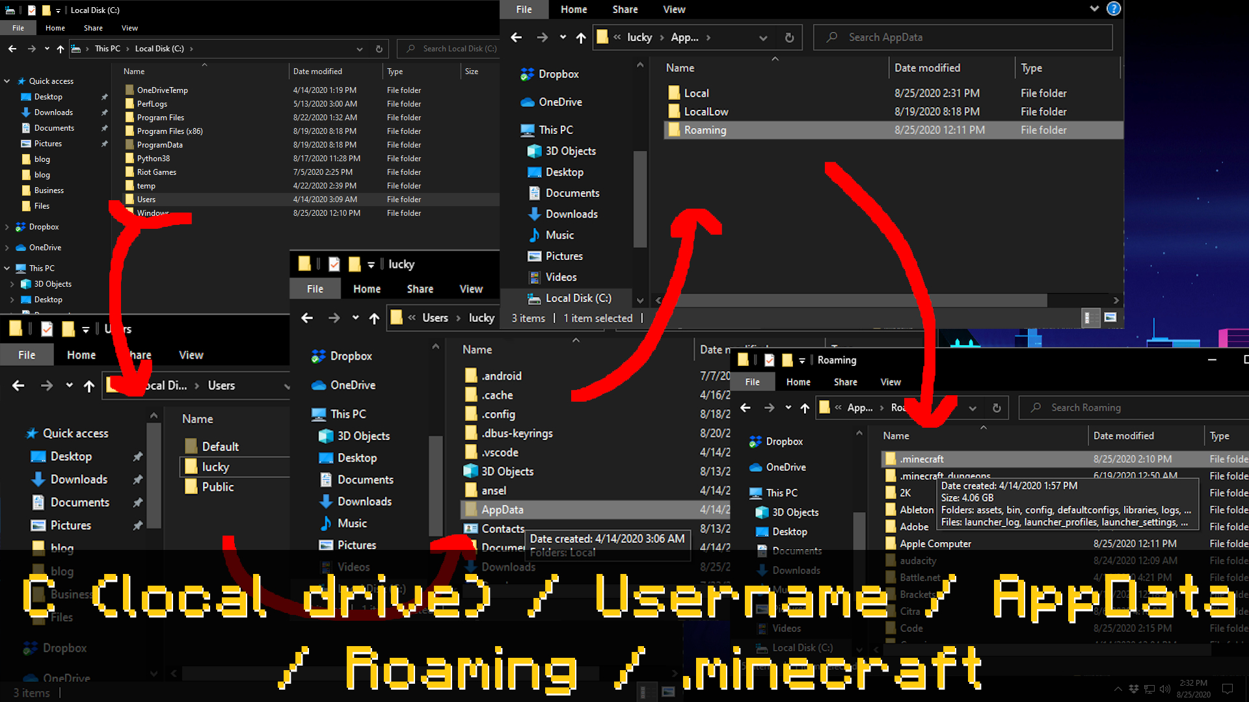Open Help icon in AppData window
The width and height of the screenshot is (1249, 702).
[1114, 9]
